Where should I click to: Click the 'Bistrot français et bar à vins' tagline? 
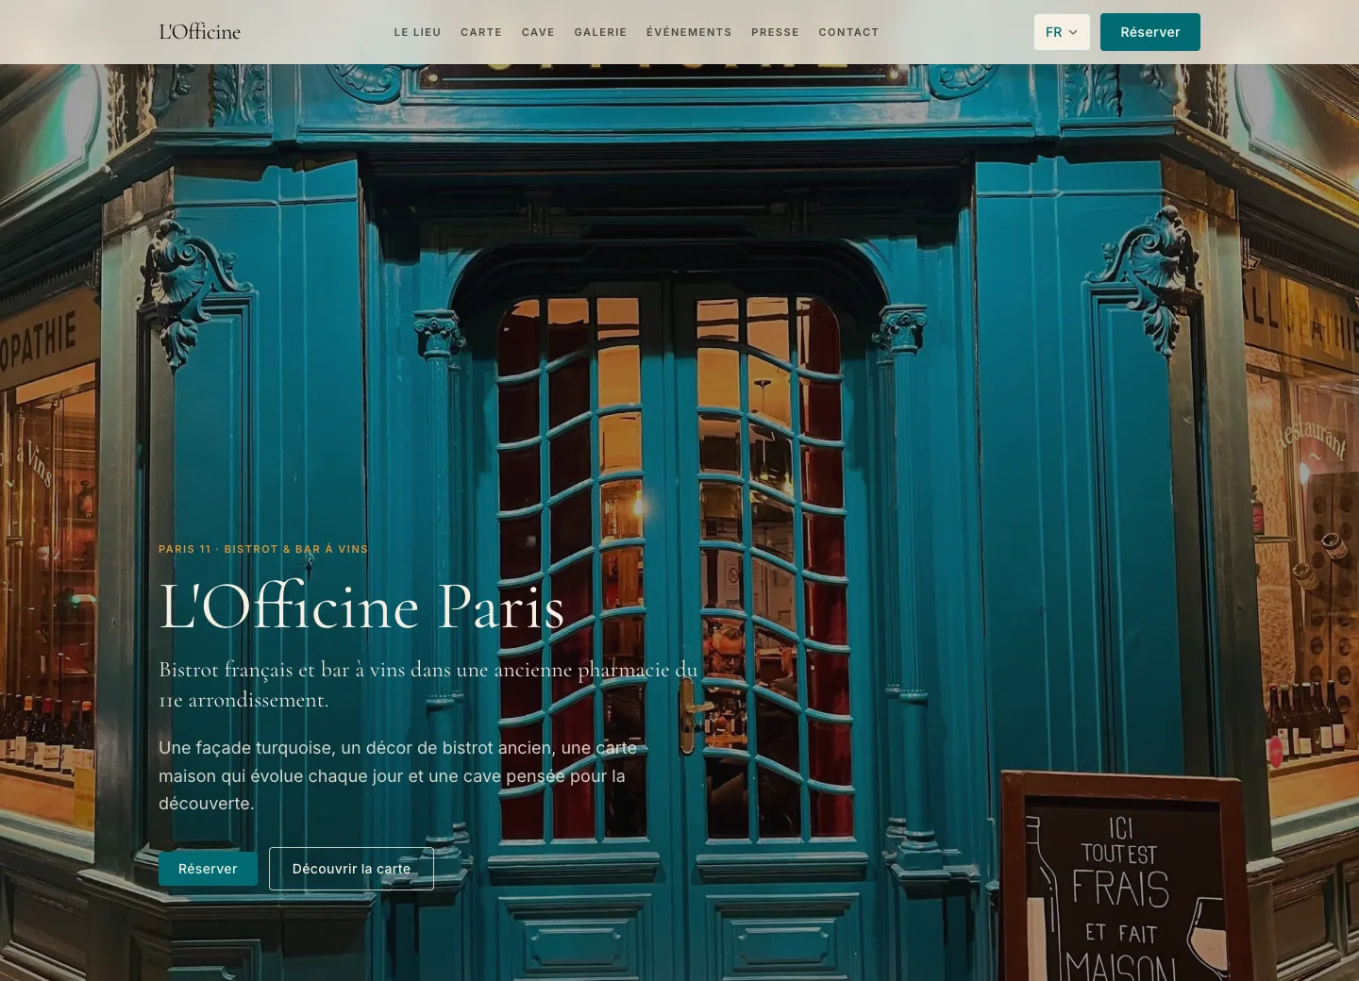pos(428,685)
